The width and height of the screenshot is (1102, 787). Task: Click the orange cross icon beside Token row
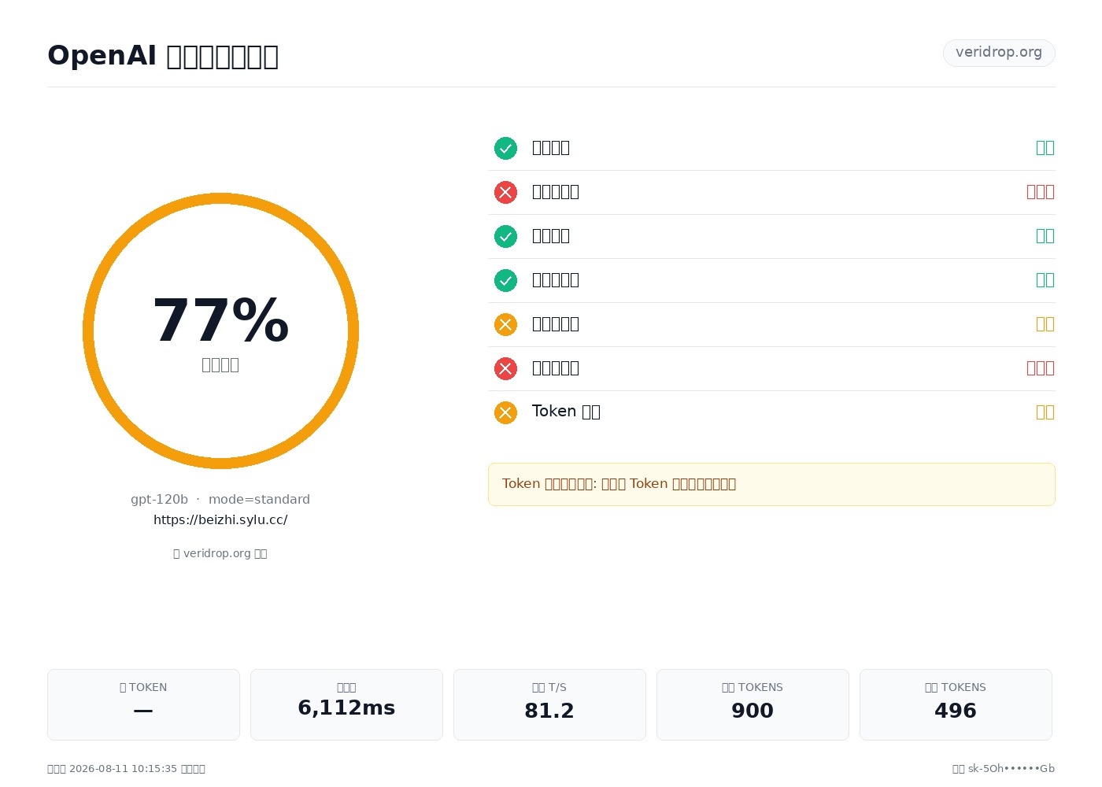point(505,412)
